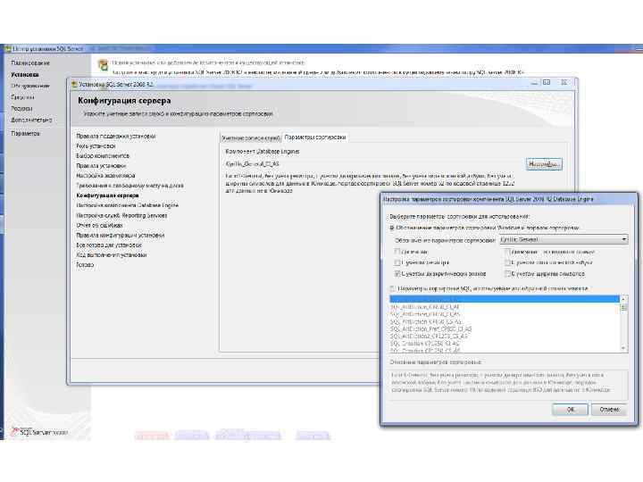Screen dimensions: 643x482
Task: Click the collation list scroll up arrow
Action: tap(623, 299)
